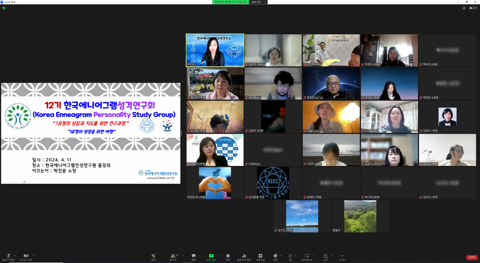This screenshot has width=480, height=263.
Task: Select the tile with the plain blue virtual background
Action: [x=390, y=83]
